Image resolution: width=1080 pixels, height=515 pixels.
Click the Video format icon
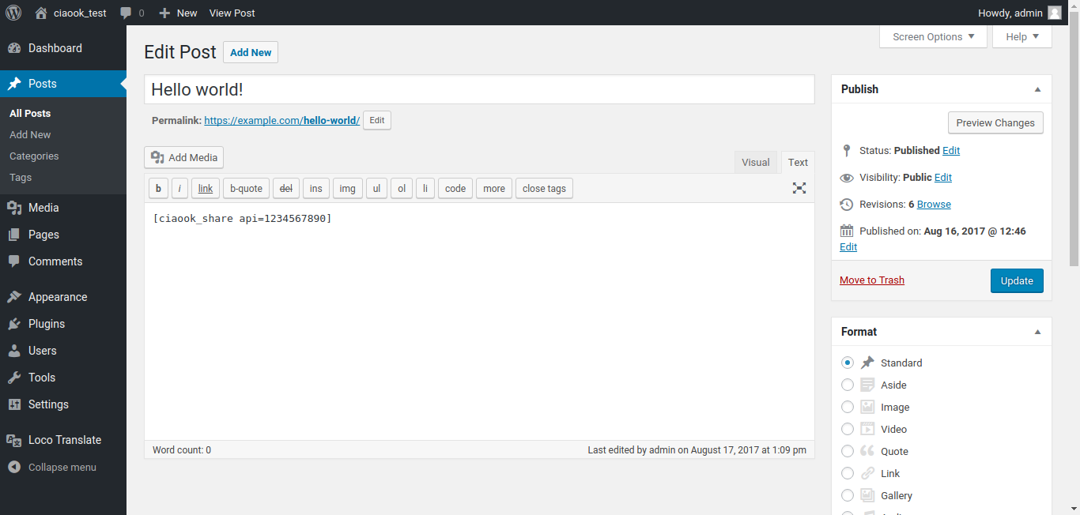coord(867,429)
